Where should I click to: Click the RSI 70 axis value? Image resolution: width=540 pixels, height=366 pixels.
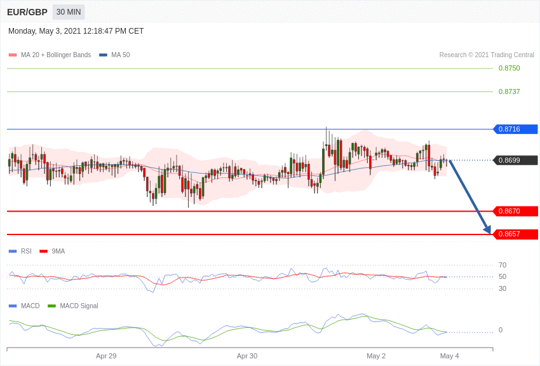(503, 265)
